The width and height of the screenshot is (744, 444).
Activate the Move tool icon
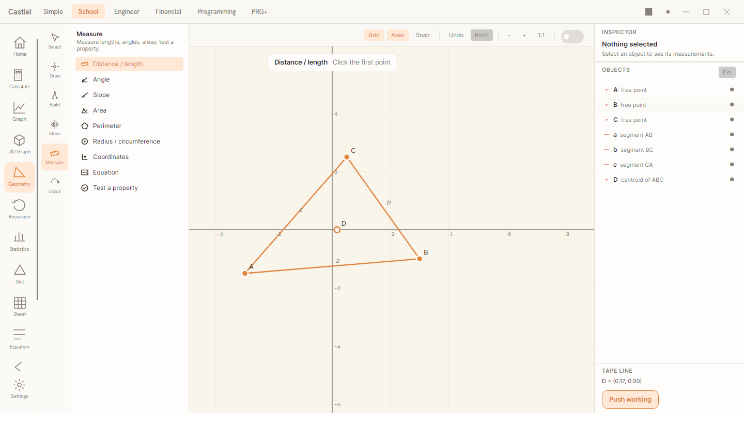55,128
